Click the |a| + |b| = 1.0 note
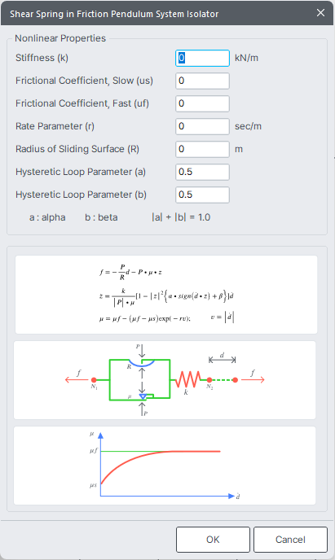Screen dimensions: 335x560 [x=181, y=217]
